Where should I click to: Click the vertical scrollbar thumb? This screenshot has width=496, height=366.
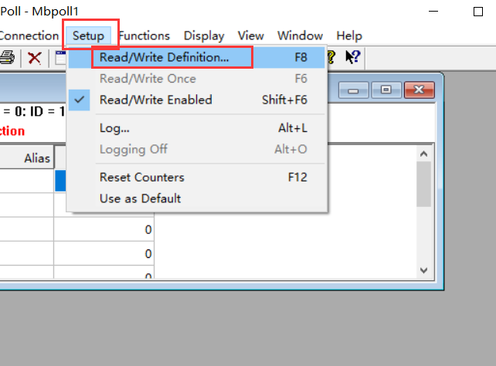coord(424,185)
